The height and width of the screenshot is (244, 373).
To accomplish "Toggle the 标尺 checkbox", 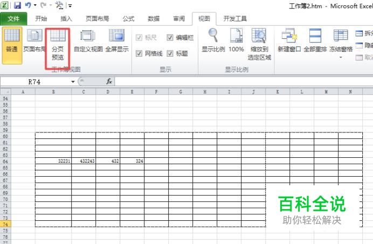I will click(139, 38).
